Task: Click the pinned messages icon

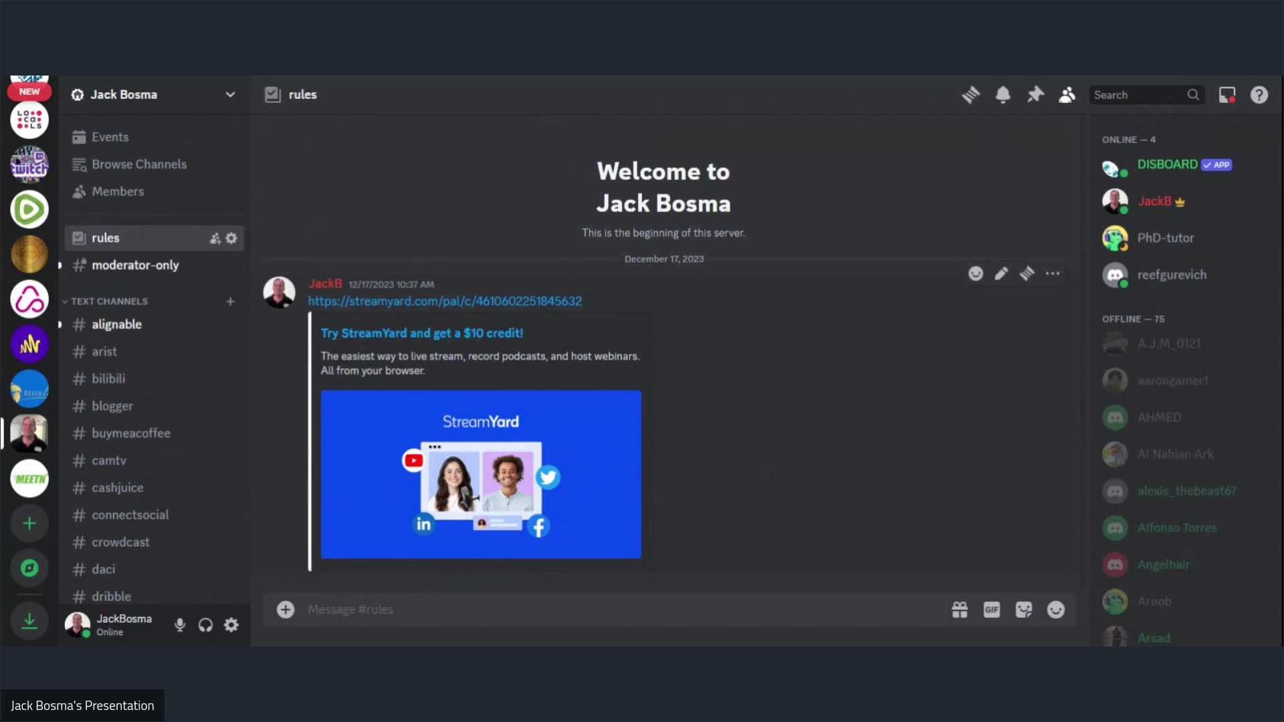Action: pos(1035,94)
